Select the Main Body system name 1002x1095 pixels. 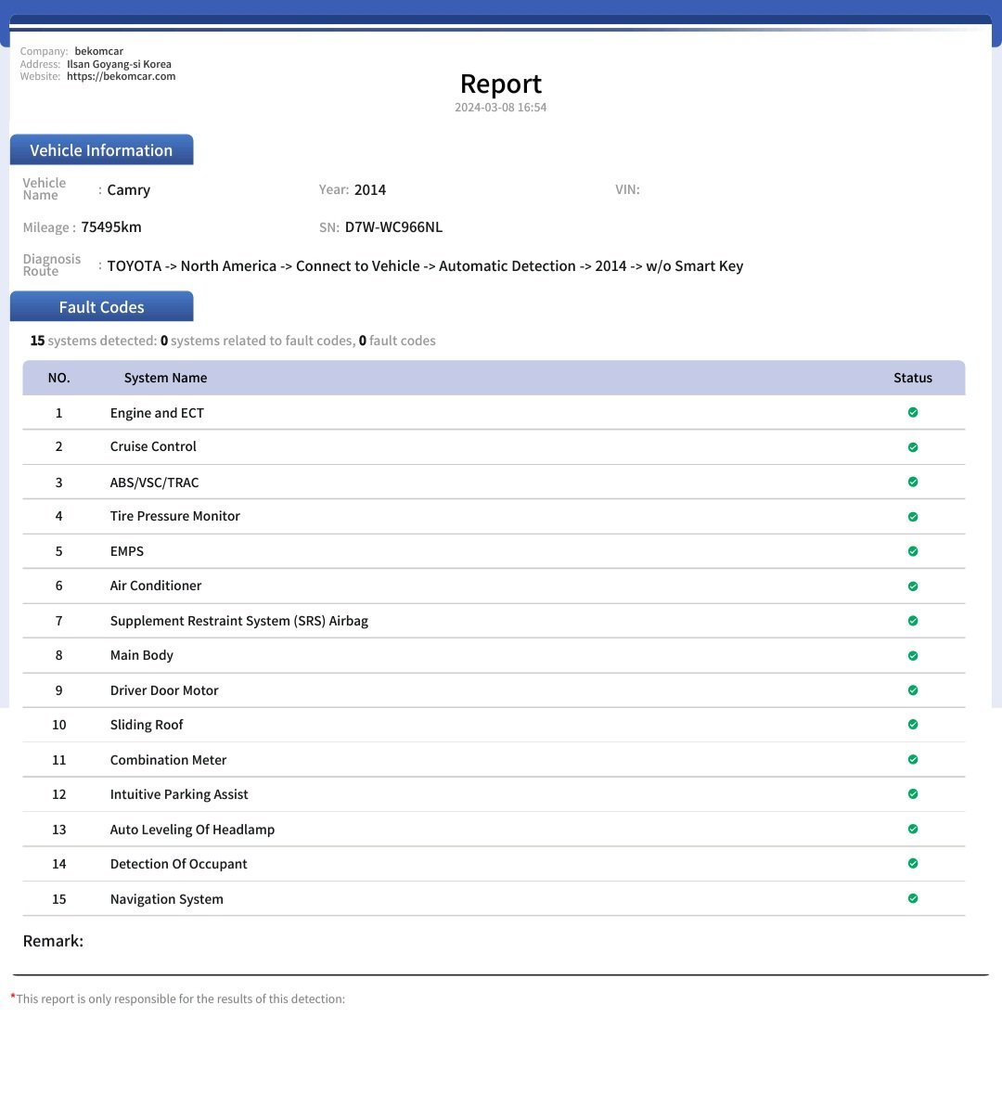click(142, 655)
